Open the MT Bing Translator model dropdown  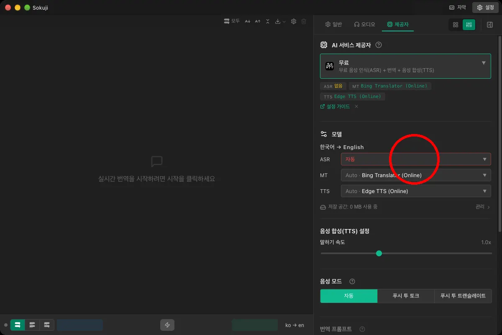tap(416, 175)
